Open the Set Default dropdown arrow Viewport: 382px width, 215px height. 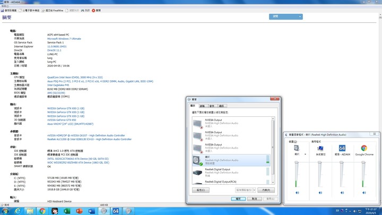point(254,190)
